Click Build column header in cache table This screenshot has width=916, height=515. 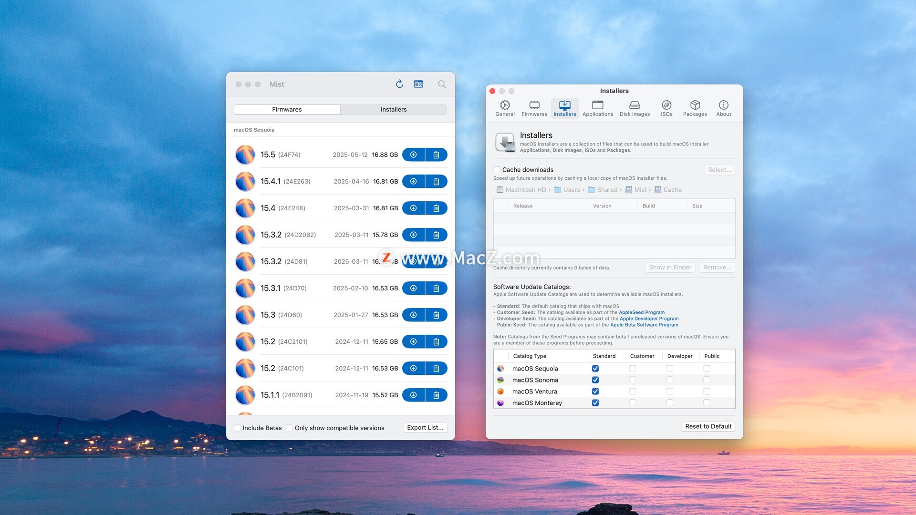(648, 206)
